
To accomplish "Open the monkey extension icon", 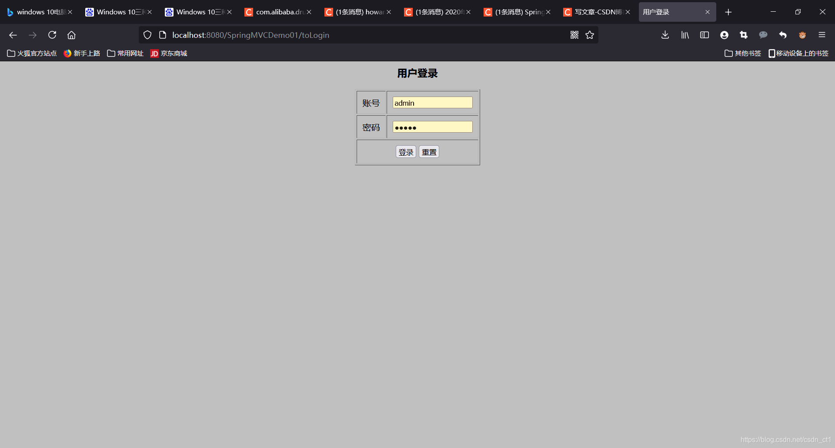I will [x=802, y=35].
